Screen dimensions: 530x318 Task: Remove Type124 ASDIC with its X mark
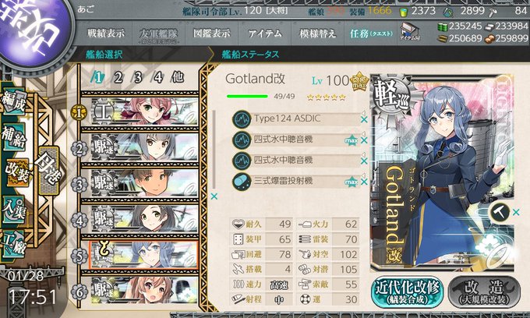[x=364, y=119]
